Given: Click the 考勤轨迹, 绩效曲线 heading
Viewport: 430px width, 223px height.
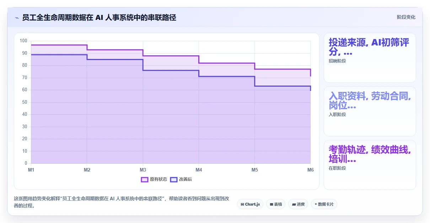Looking at the screenshot, I should point(370,154).
